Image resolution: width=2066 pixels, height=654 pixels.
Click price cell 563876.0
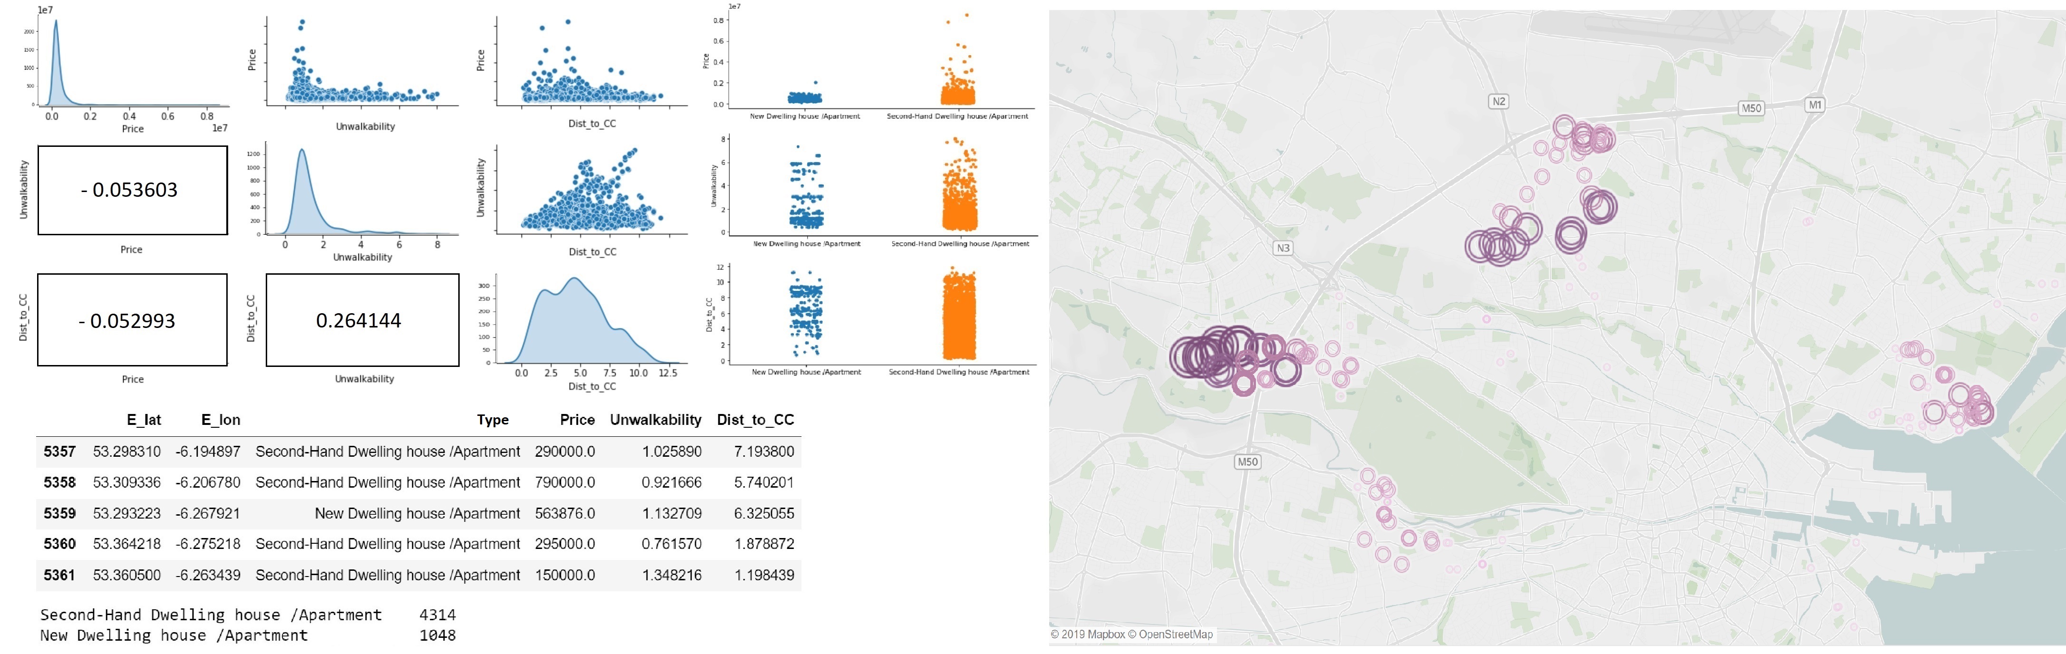coord(565,513)
